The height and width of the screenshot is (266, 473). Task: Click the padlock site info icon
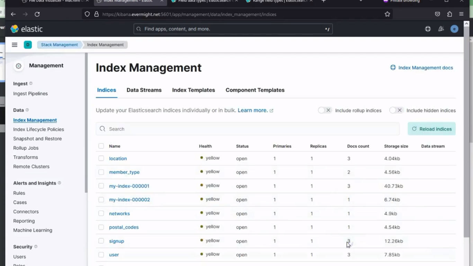point(96,14)
